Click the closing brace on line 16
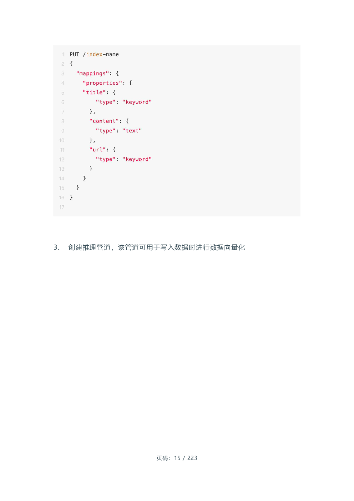 pyautogui.click(x=71, y=197)
